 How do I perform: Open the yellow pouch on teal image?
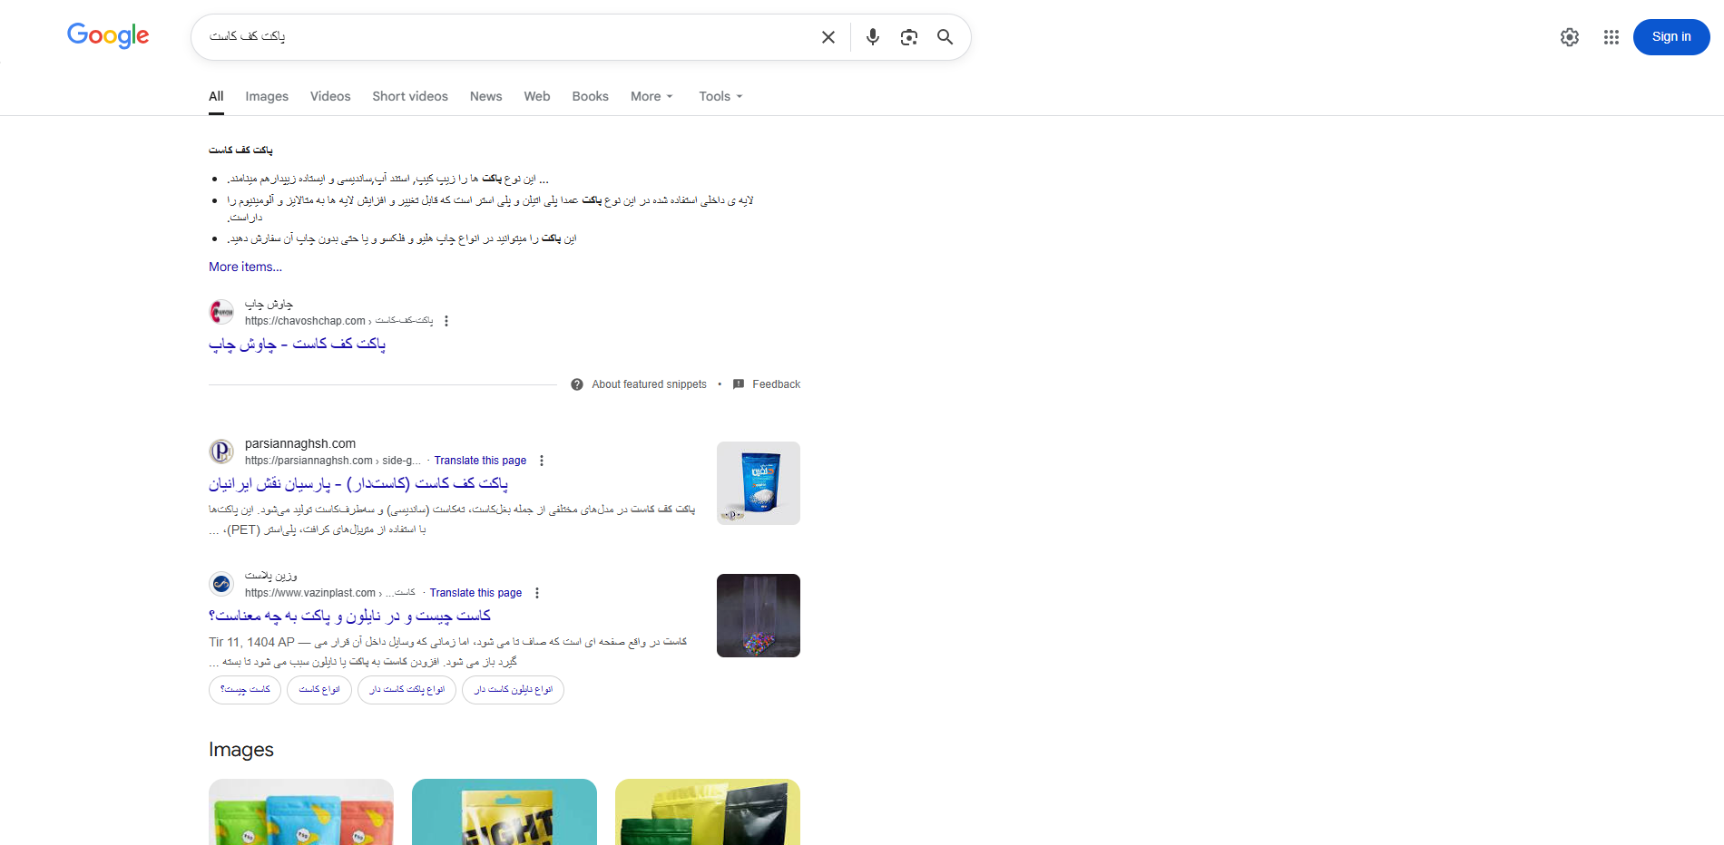tap(504, 811)
